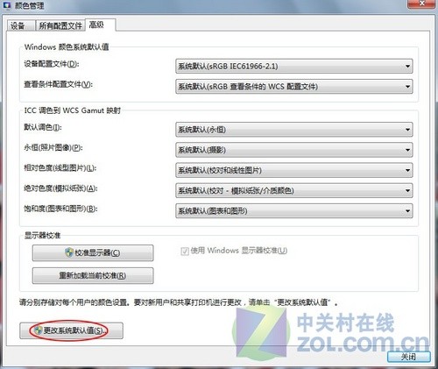Click the shield icon on 更改系统默认值
The image size is (438, 369).
tap(39, 330)
